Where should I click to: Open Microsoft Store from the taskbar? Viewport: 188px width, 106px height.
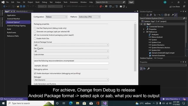click(84, 103)
